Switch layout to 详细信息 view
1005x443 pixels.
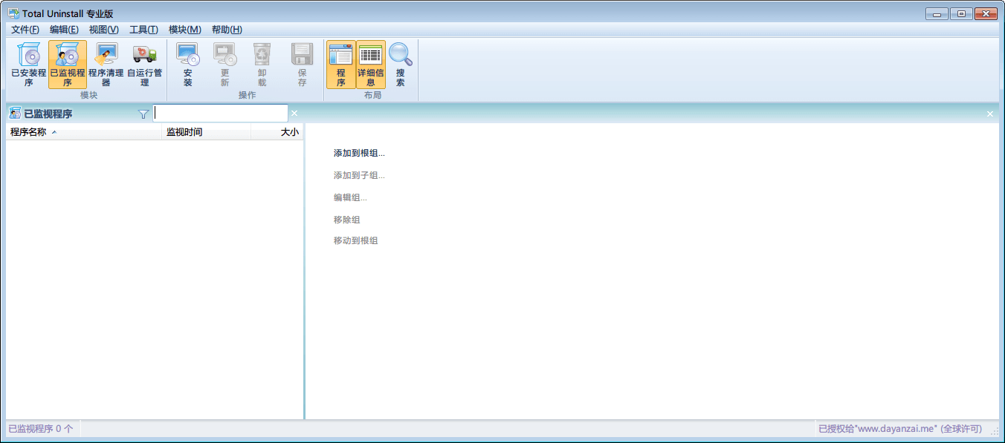(370, 65)
